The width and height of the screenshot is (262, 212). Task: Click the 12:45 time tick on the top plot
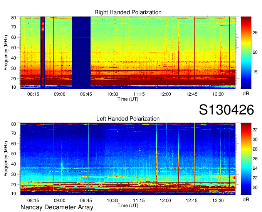[191, 94]
